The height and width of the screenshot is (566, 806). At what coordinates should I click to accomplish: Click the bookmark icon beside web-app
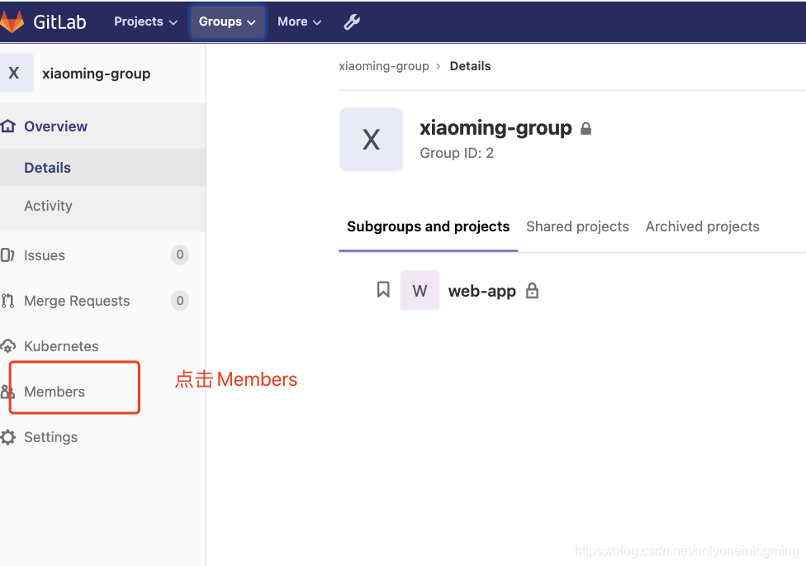(x=383, y=290)
